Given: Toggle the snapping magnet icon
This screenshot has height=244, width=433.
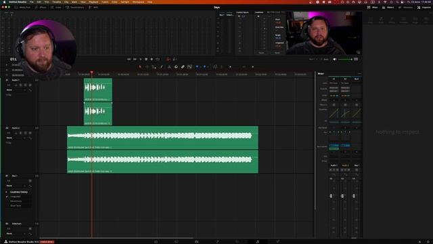Looking at the screenshot, I should 176,66.
